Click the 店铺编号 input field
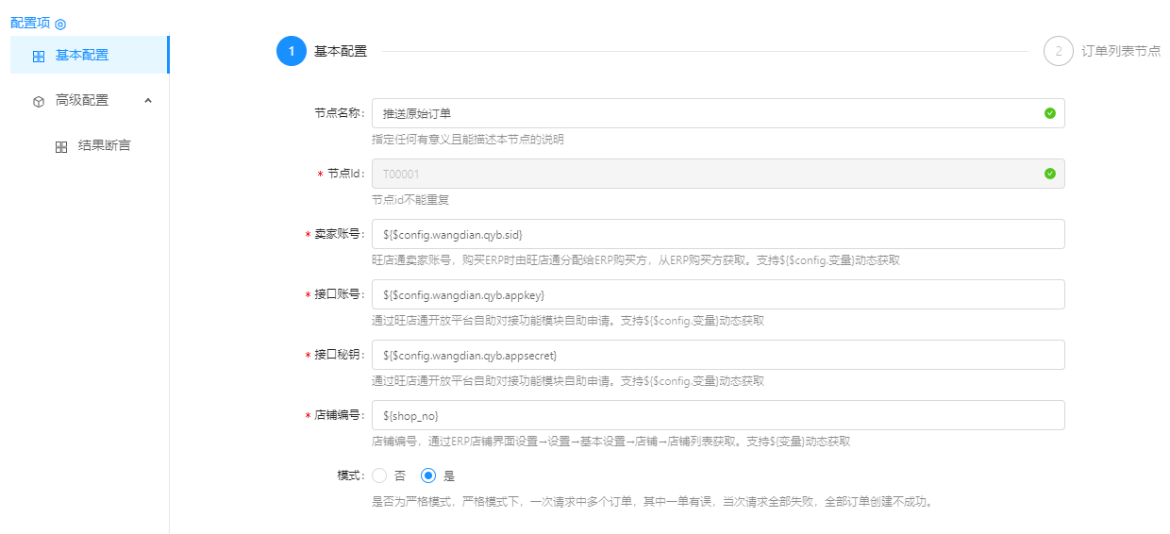Screen dimensions: 1170x534 [x=717, y=415]
